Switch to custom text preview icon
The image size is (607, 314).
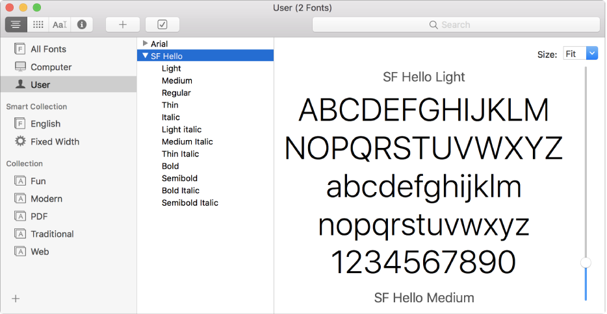(x=60, y=25)
